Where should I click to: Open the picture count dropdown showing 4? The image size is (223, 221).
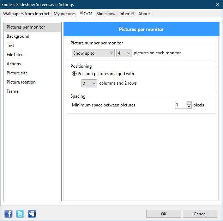pos(124,53)
